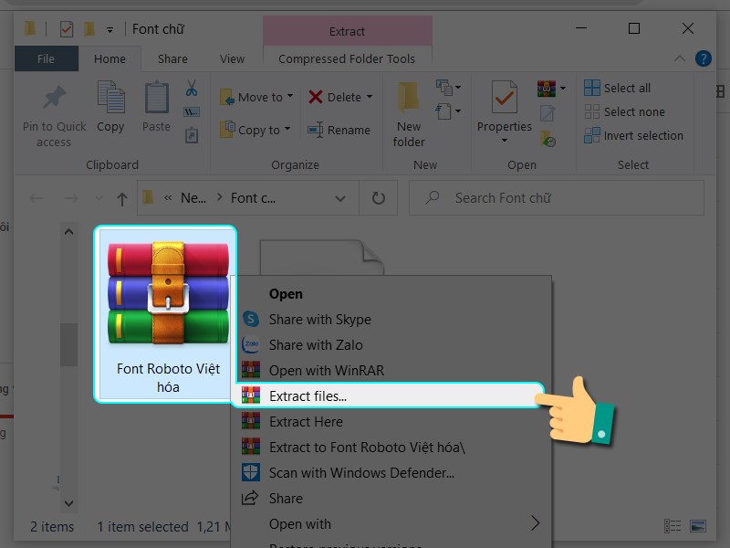
Task: Click the Back arrow navigation button
Action: [36, 198]
